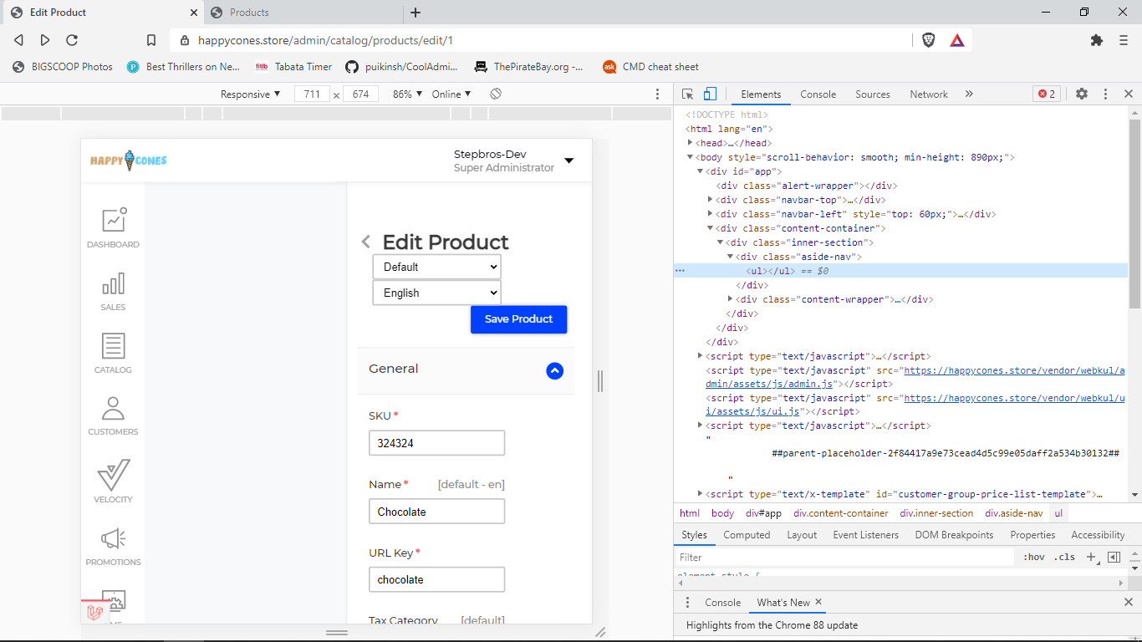Image resolution: width=1142 pixels, height=642 pixels.
Task: Expand the content-wrapper div node
Action: coord(730,299)
